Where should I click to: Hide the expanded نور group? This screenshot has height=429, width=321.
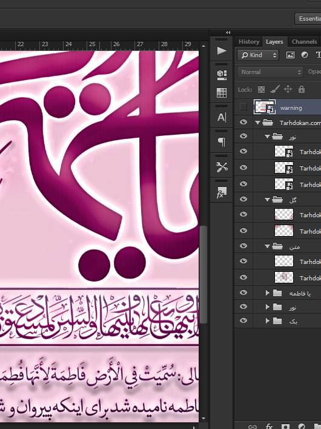[x=243, y=136]
